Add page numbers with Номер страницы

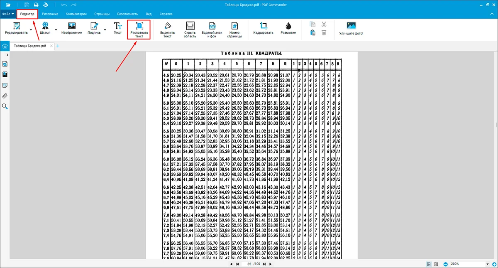click(x=234, y=29)
